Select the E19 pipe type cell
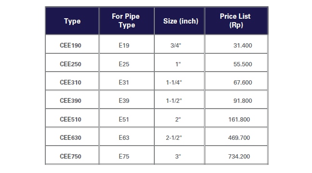Screen dimensions: 312x173 (x=127, y=44)
